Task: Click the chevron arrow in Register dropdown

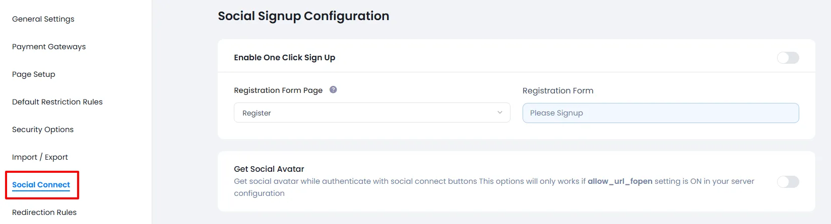Action: point(500,113)
